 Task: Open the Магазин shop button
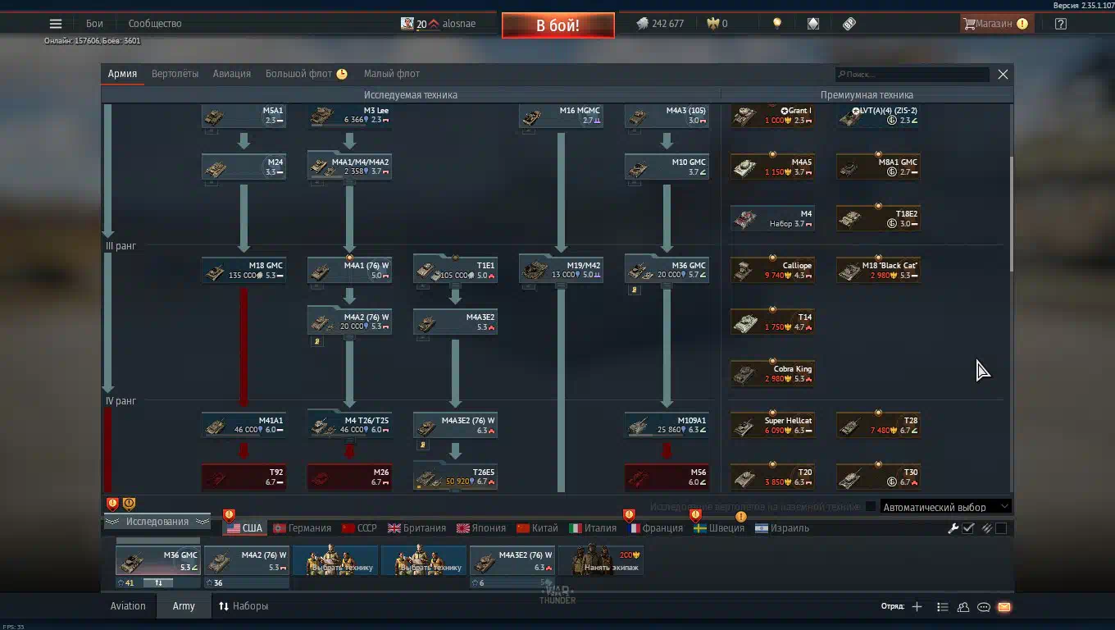996,24
